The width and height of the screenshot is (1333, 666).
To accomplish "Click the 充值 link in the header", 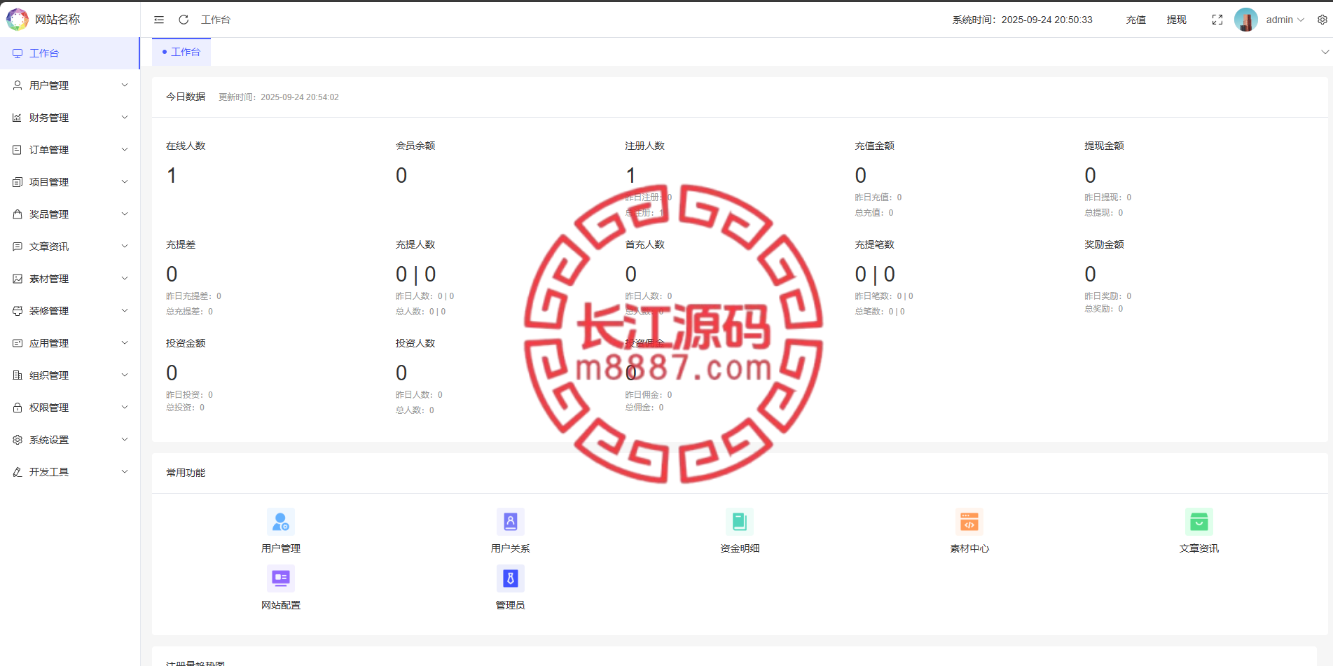I will coord(1136,20).
